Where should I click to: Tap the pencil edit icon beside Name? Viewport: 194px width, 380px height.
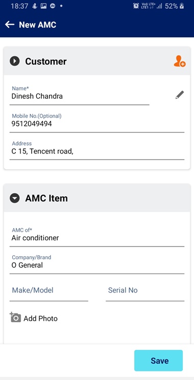tap(180, 95)
